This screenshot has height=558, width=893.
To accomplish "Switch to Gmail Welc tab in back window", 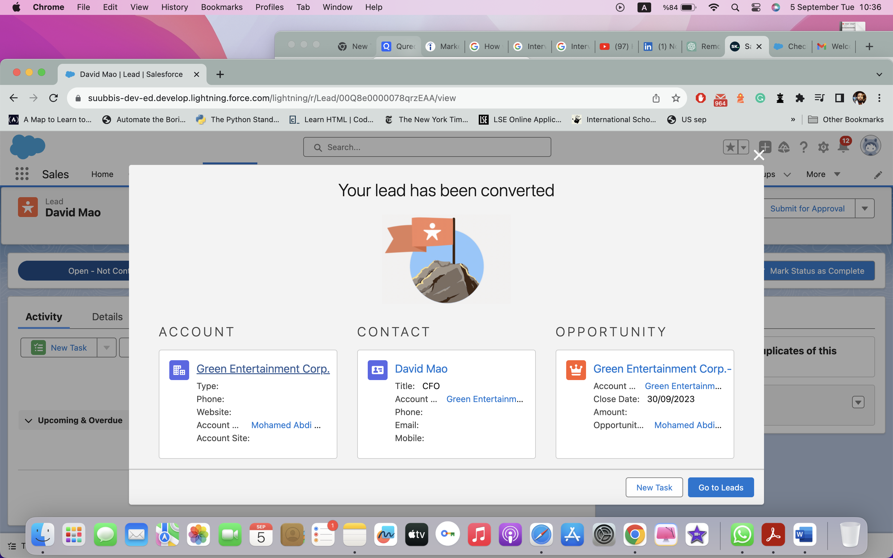I will [x=834, y=46].
